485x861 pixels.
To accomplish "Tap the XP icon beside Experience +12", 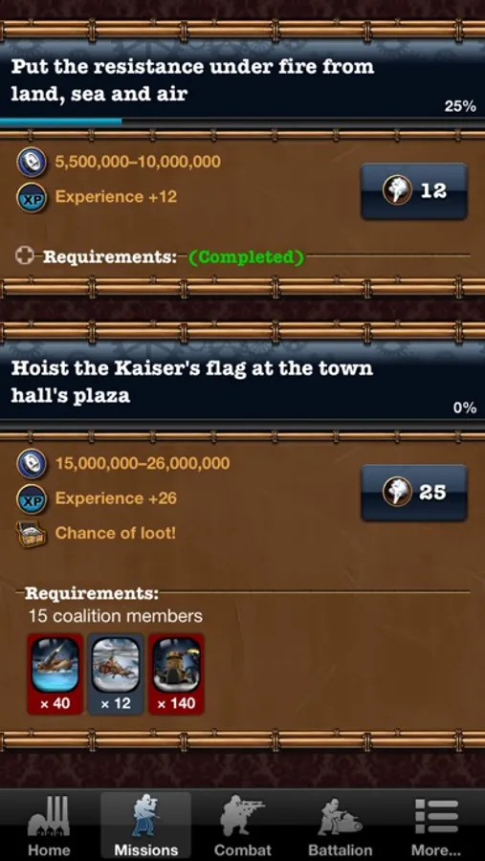I will tap(31, 198).
